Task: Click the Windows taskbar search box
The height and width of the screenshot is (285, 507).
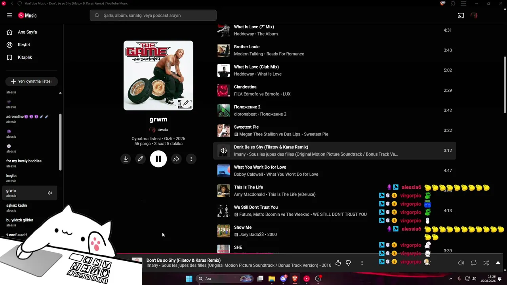Action: point(225,279)
